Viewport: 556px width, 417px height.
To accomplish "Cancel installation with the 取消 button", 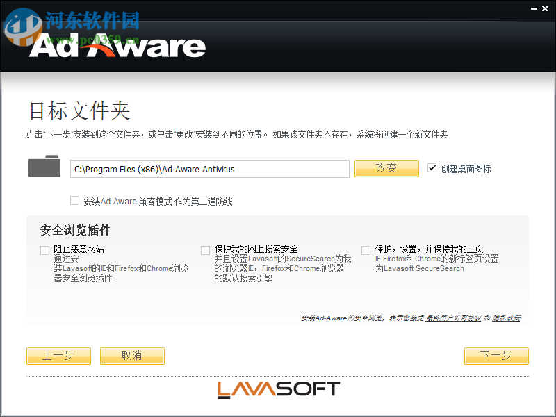I will point(132,356).
